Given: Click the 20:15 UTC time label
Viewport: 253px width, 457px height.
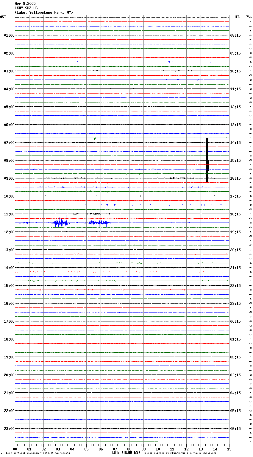Looking at the screenshot, I should tap(235, 250).
